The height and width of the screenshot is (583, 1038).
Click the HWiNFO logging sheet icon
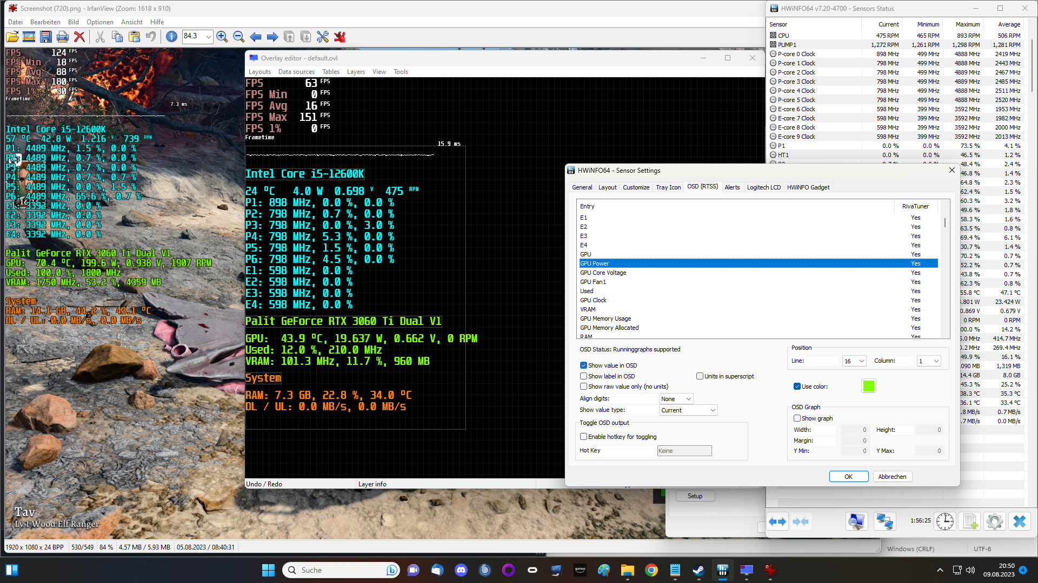point(970,521)
